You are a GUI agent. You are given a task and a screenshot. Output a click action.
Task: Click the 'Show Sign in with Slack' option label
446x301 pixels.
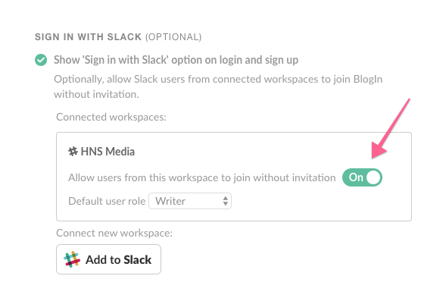(176, 60)
